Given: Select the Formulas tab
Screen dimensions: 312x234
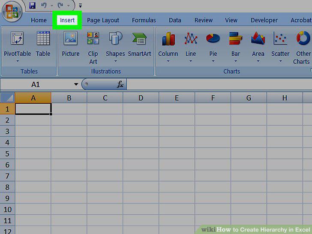Looking at the screenshot, I should click(x=144, y=20).
